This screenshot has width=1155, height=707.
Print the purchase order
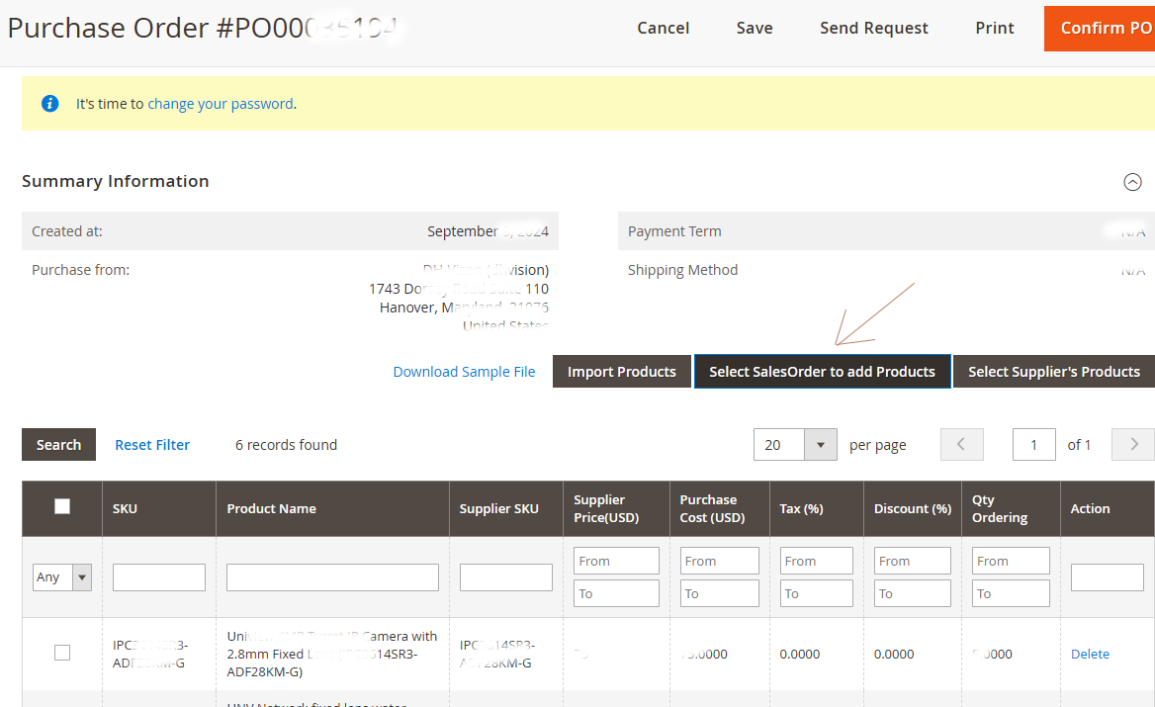click(x=994, y=28)
